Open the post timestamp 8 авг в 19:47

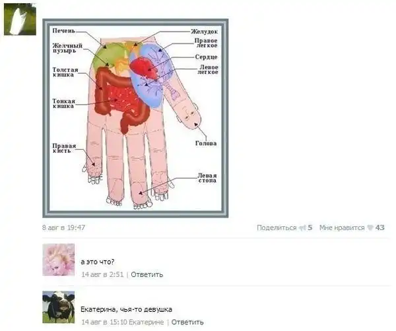tap(63, 228)
